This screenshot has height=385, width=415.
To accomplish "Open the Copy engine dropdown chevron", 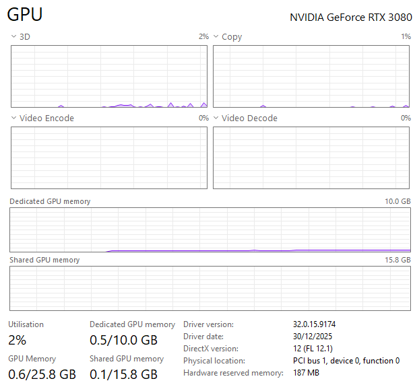I will (x=216, y=37).
